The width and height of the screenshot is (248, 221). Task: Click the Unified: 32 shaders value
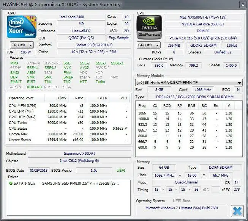[223, 52]
